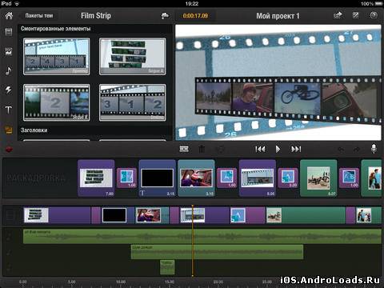Screen dimensions: 384x288
Task: Open the lightning bolt transitions library
Action: pos(9,90)
